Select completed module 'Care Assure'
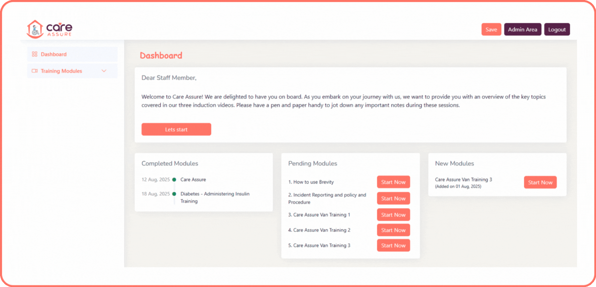This screenshot has height=287, width=596. coord(193,180)
